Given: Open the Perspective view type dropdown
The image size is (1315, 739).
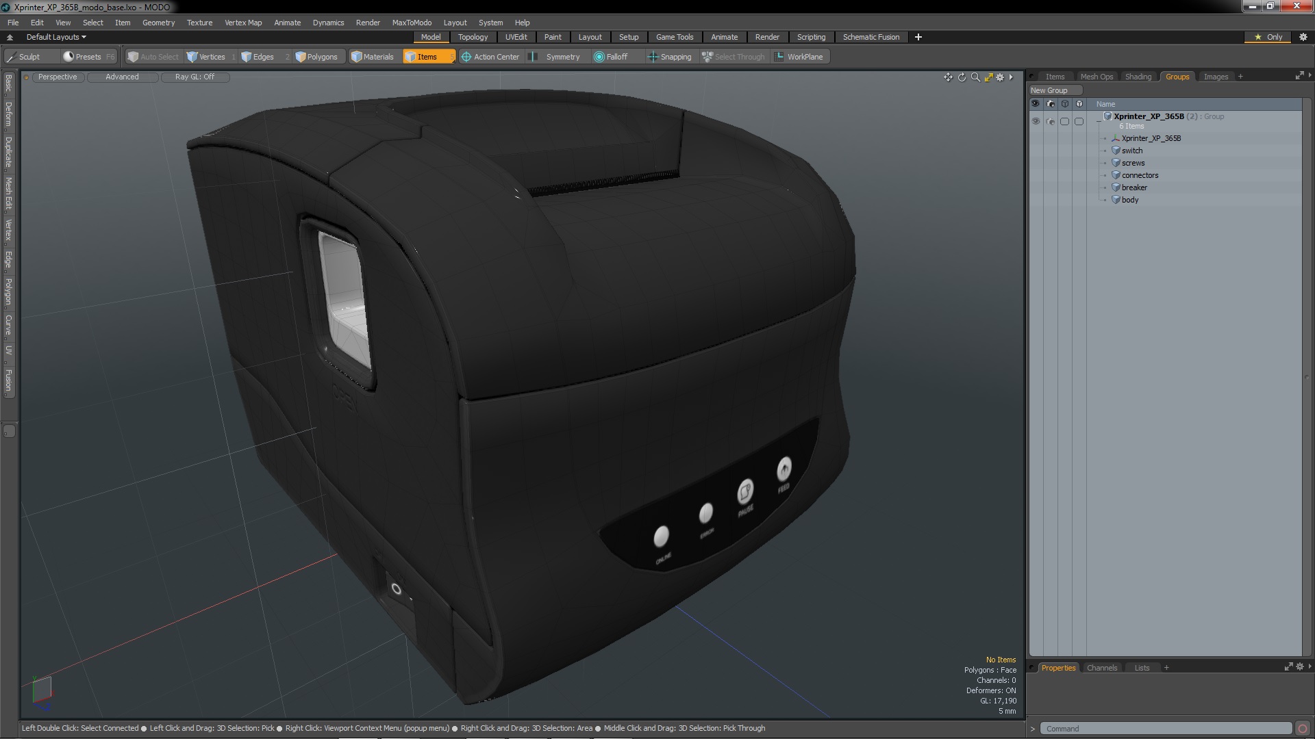Looking at the screenshot, I should tap(58, 77).
